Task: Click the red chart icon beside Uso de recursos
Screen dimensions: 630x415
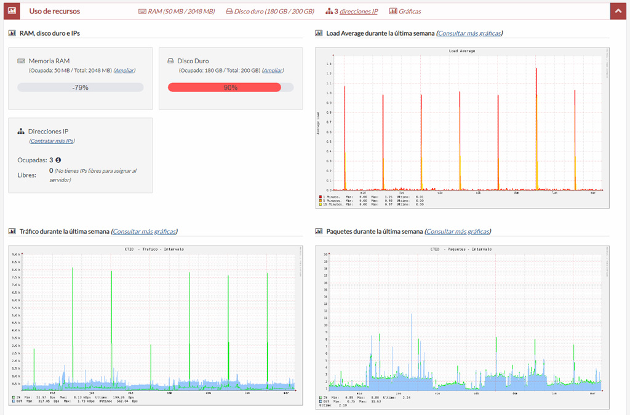Action: (x=12, y=11)
